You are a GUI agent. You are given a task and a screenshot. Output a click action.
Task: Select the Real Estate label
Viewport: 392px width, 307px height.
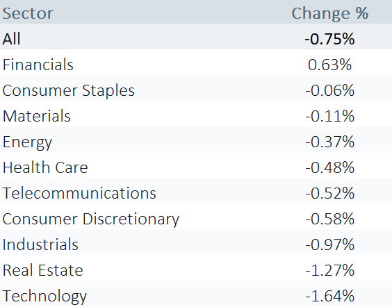43,270
